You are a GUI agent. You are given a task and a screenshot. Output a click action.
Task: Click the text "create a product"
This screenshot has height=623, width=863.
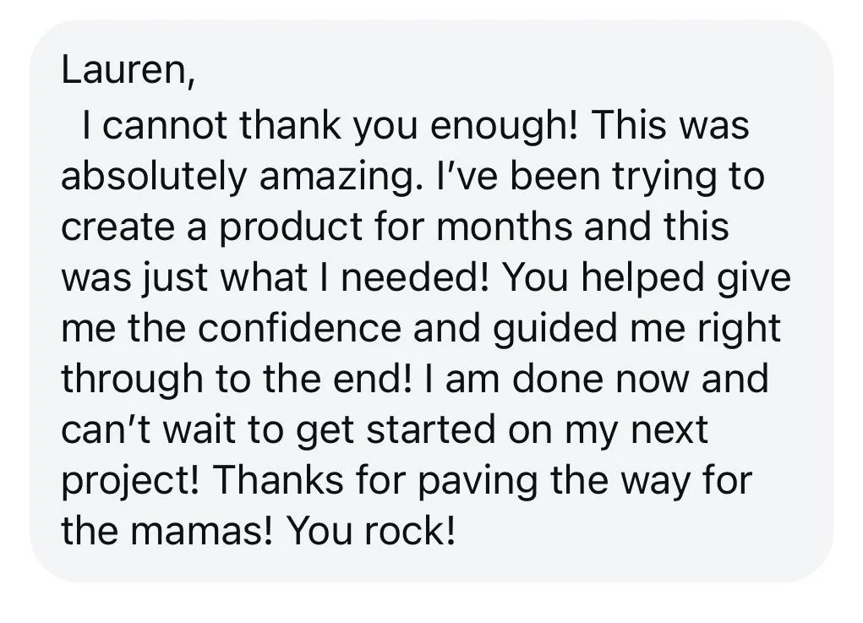click(x=212, y=228)
